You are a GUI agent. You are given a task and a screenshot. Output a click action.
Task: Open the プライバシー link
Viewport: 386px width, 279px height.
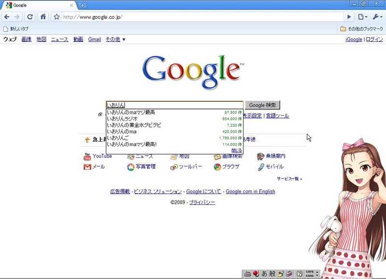[202, 202]
